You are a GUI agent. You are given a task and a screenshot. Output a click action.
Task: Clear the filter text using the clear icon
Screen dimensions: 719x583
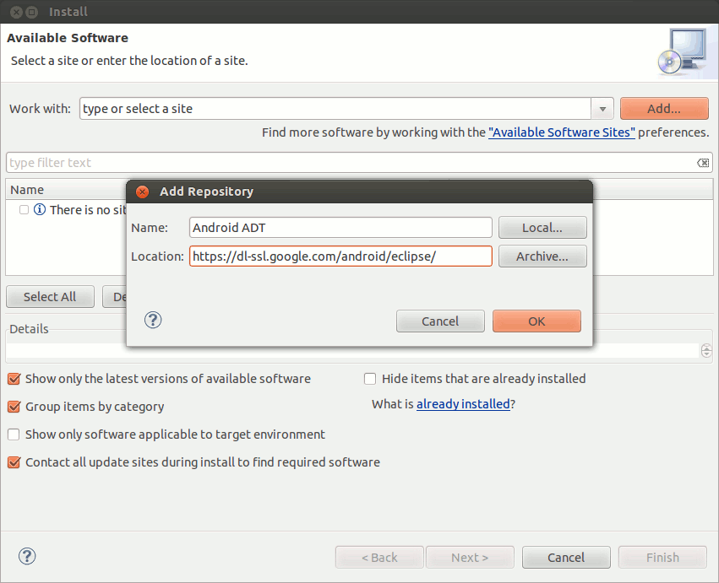(x=702, y=163)
